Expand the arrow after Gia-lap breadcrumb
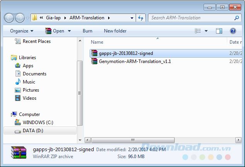The width and height of the screenshot is (245, 167). click(65, 18)
